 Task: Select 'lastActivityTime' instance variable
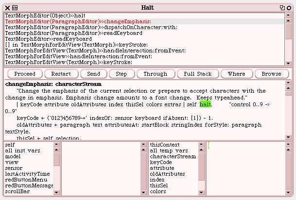[29, 174]
